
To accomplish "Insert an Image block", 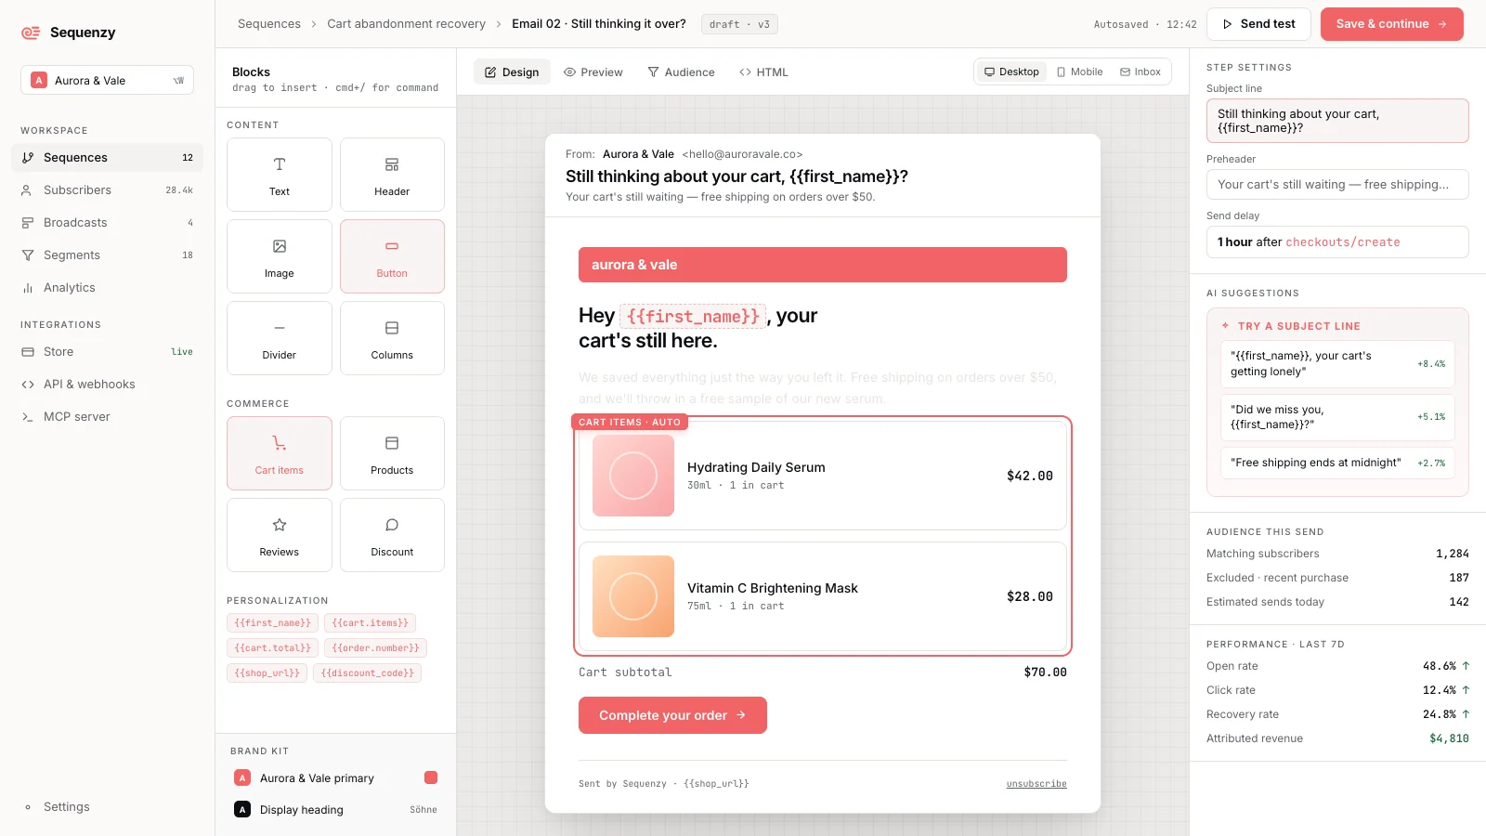I will click(280, 256).
